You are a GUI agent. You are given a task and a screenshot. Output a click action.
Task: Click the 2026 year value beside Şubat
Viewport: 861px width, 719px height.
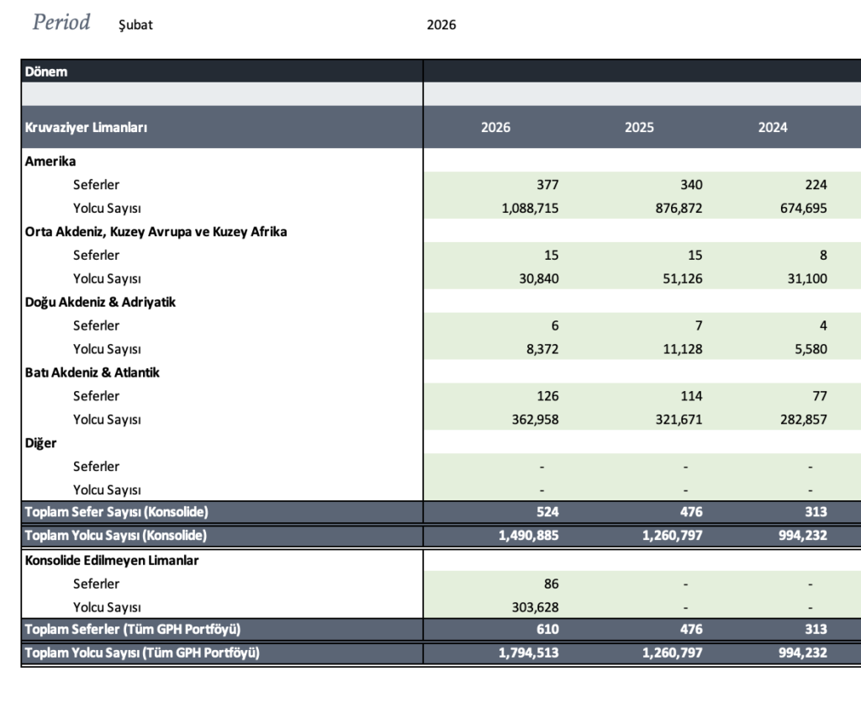441,25
